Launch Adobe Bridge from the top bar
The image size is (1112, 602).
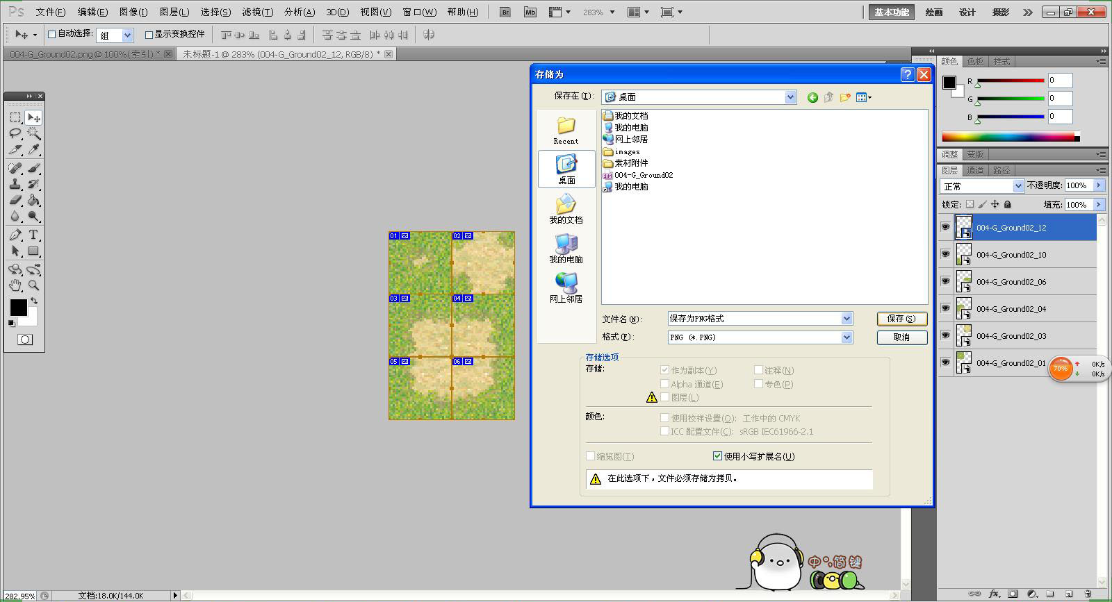505,12
